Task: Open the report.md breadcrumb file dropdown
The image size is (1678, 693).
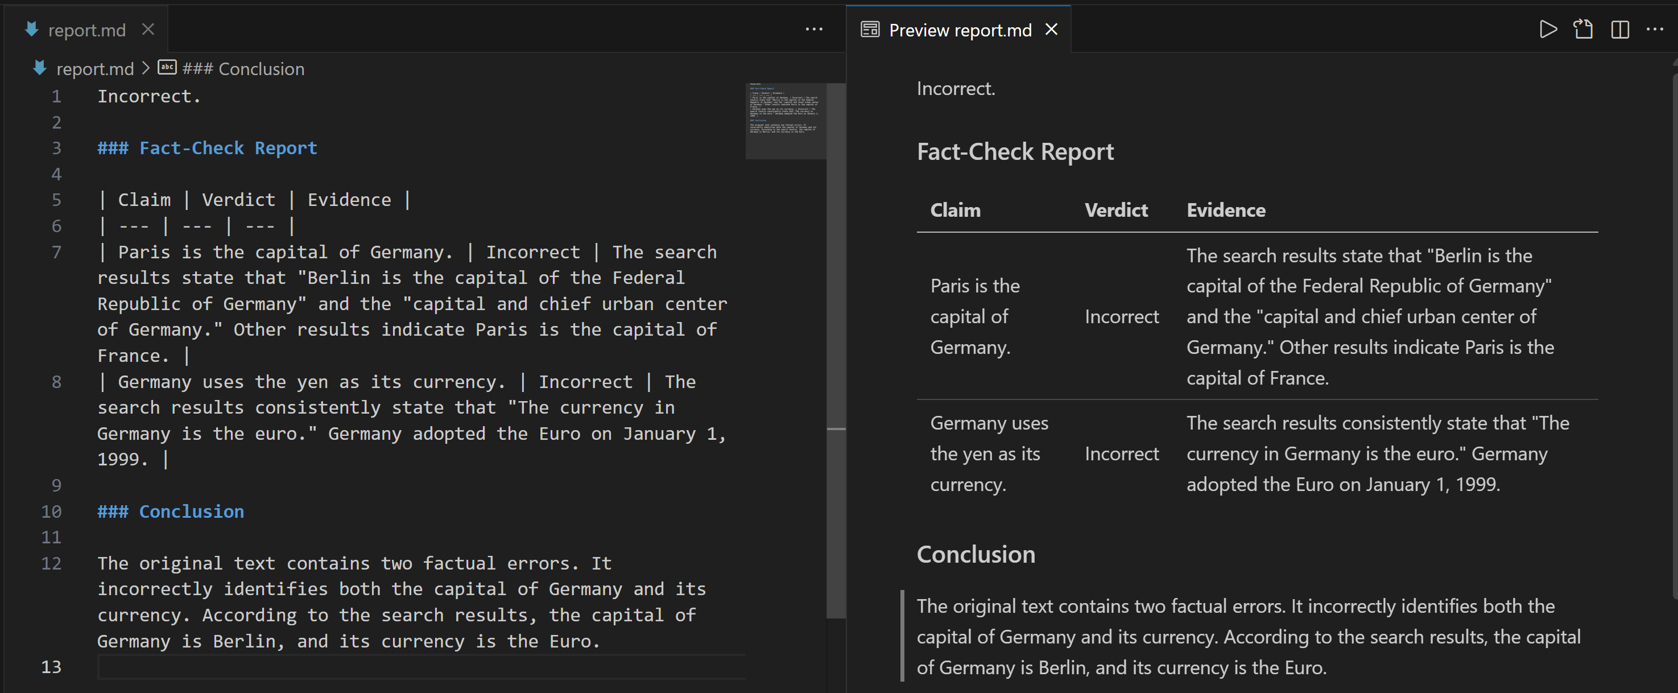Action: click(95, 68)
